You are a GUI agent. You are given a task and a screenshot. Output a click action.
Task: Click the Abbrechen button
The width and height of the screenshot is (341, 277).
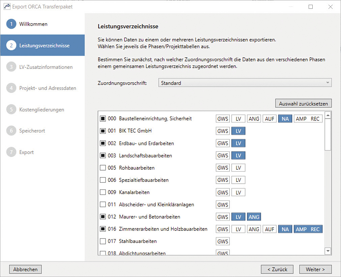pos(25,269)
